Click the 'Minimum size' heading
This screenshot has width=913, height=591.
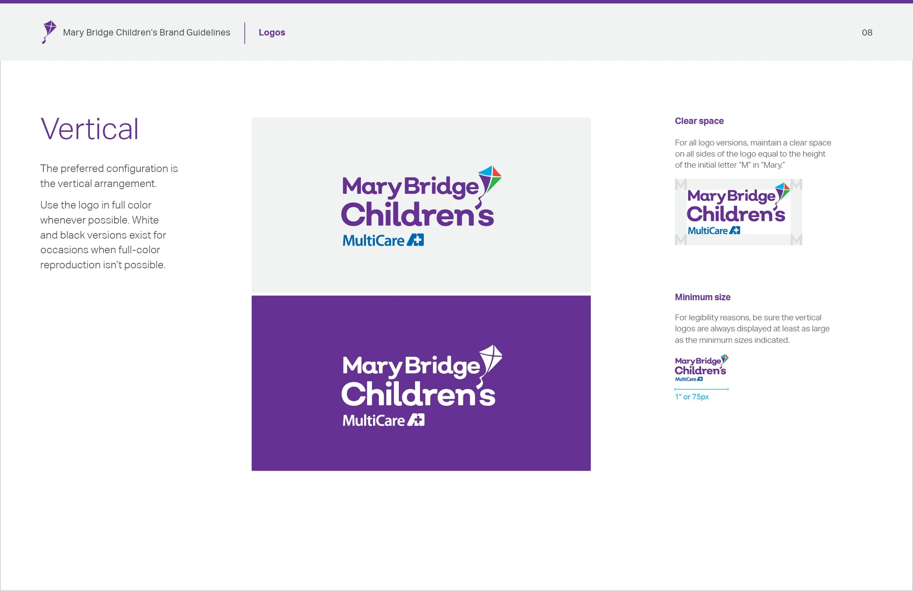[702, 297]
